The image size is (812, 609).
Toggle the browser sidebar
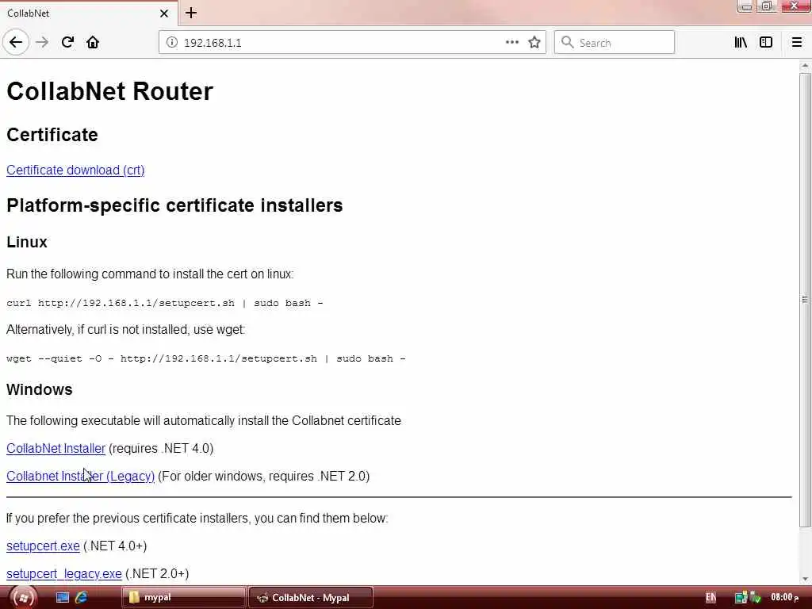click(x=766, y=43)
